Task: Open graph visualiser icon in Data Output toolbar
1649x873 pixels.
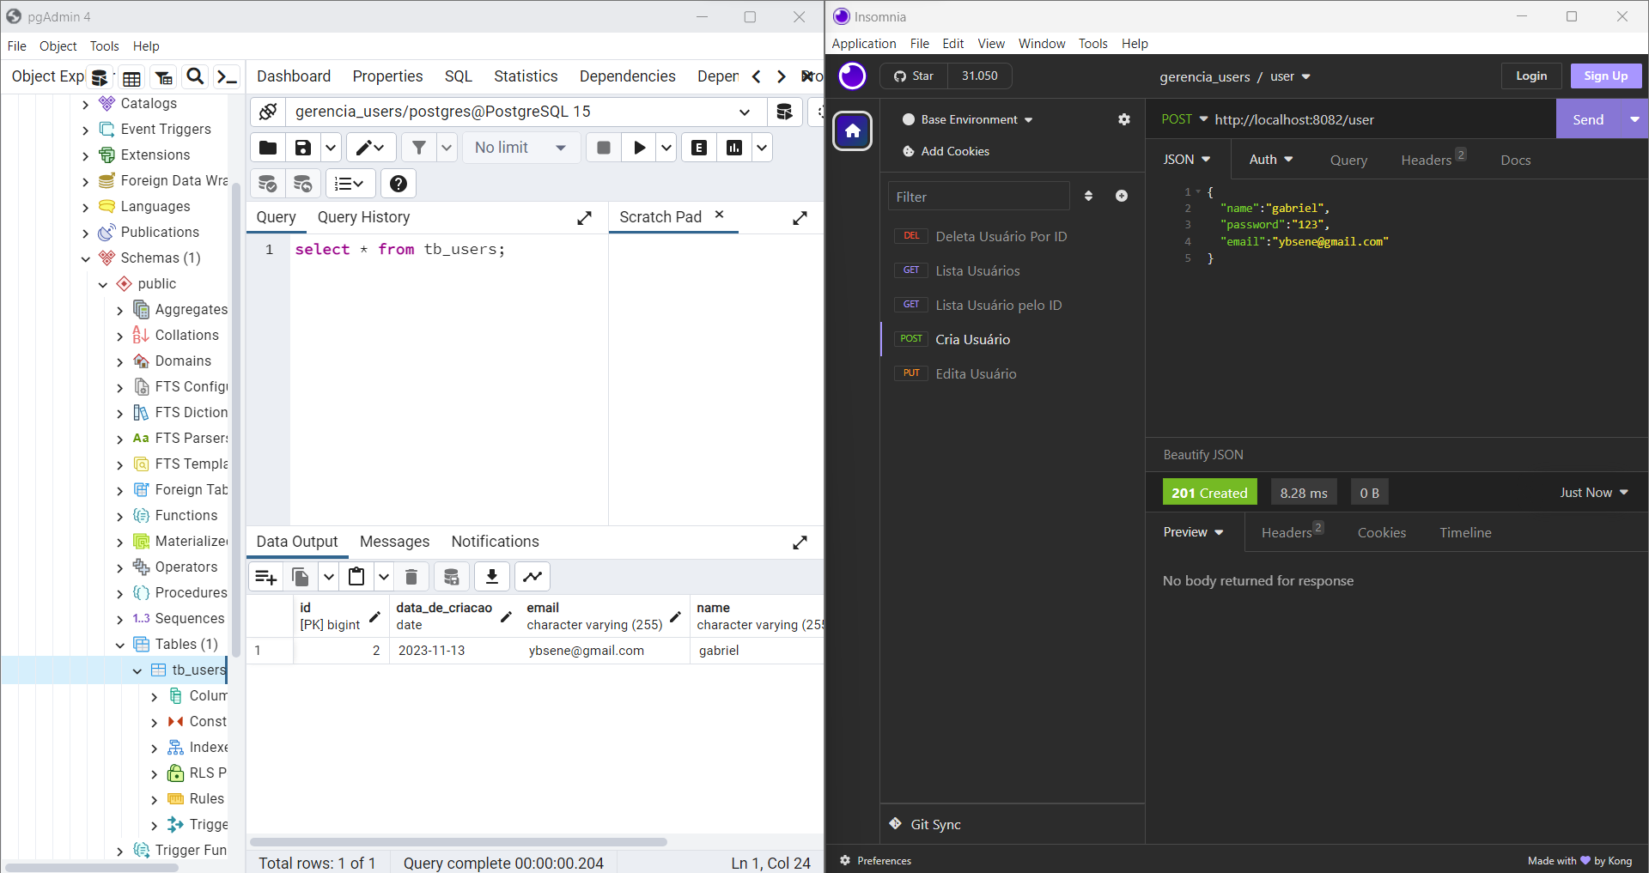Action: click(x=532, y=576)
